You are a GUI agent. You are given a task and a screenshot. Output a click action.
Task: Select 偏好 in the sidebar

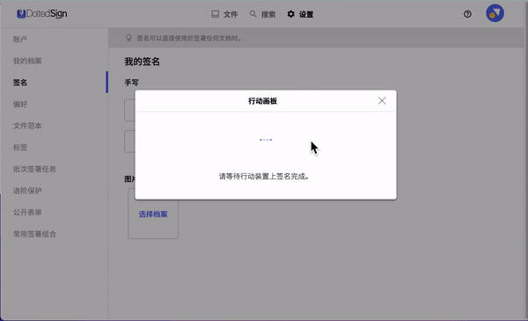20,104
